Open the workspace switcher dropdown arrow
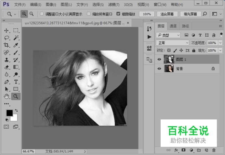Image resolution: width=225 pixels, height=155 pixels. 220,14
